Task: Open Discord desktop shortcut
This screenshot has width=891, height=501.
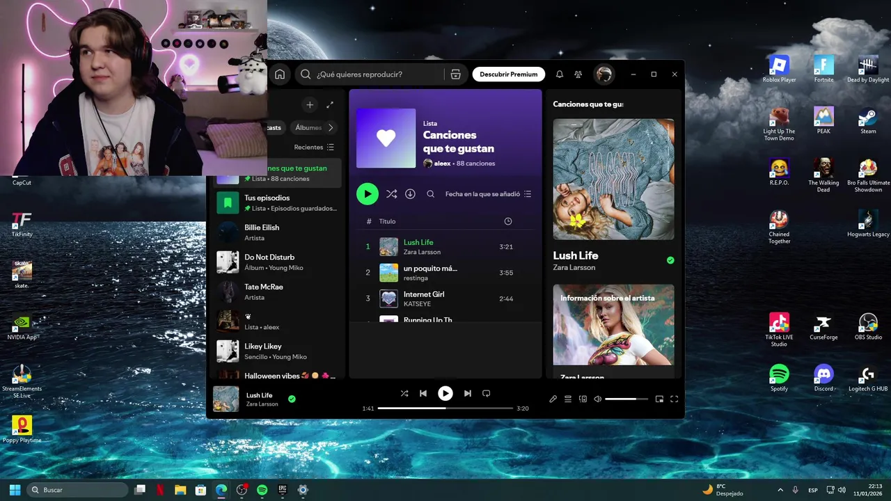Action: click(x=823, y=378)
